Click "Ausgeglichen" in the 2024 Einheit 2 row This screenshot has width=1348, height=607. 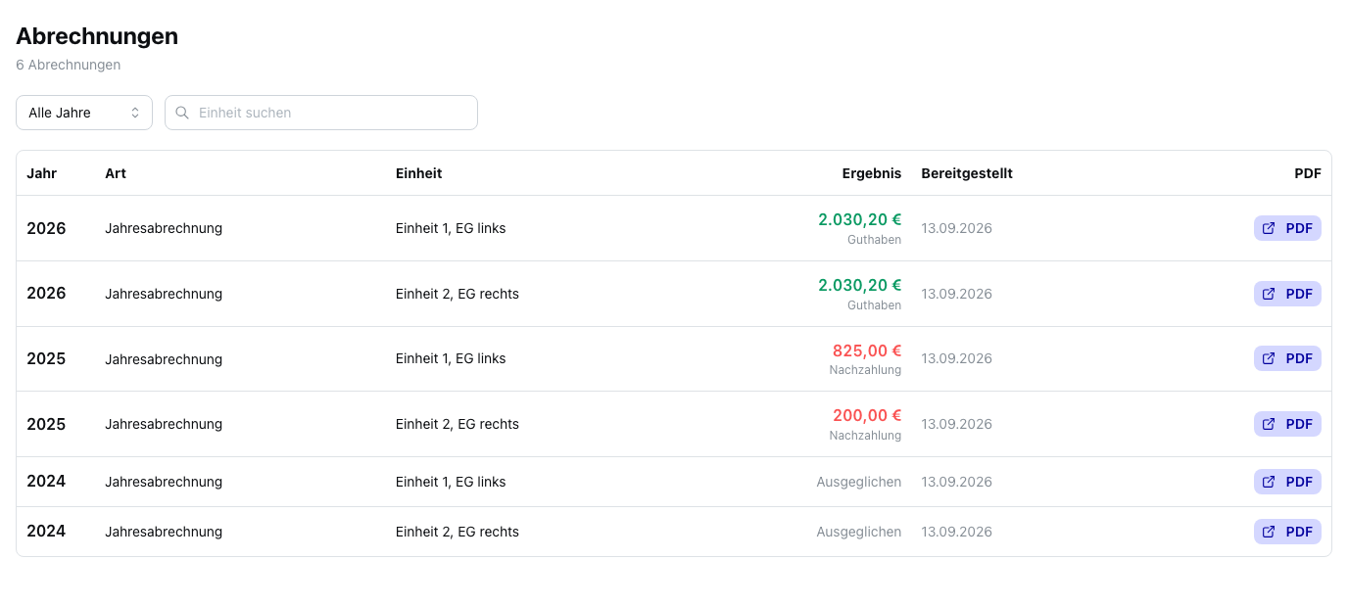[859, 532]
